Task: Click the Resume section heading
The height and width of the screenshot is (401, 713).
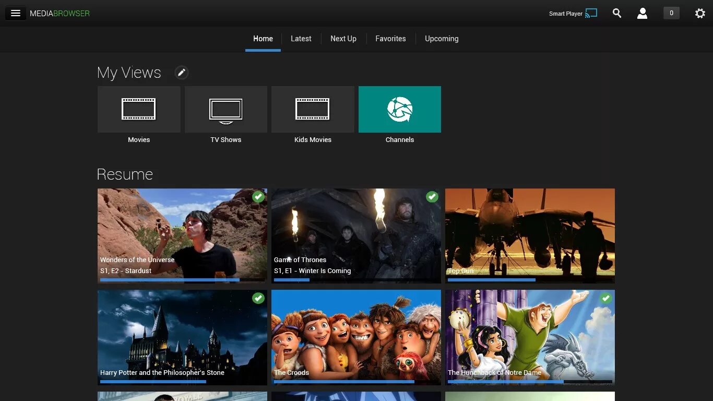Action: [125, 174]
